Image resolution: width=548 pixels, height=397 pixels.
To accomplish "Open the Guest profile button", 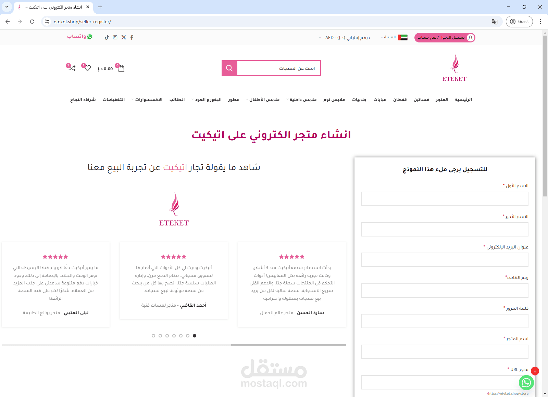I will click(x=519, y=22).
